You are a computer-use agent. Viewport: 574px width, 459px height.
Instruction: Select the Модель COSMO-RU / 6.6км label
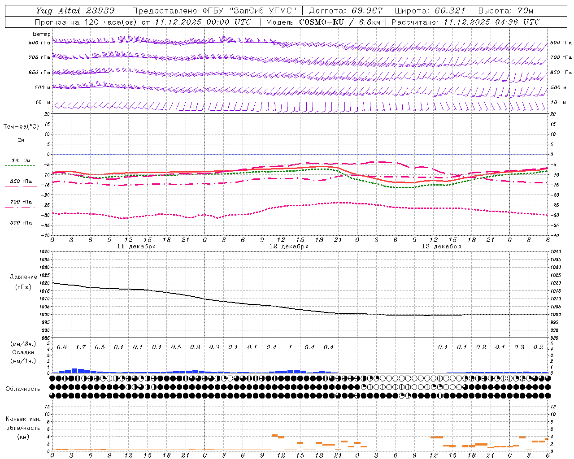pyautogui.click(x=323, y=22)
